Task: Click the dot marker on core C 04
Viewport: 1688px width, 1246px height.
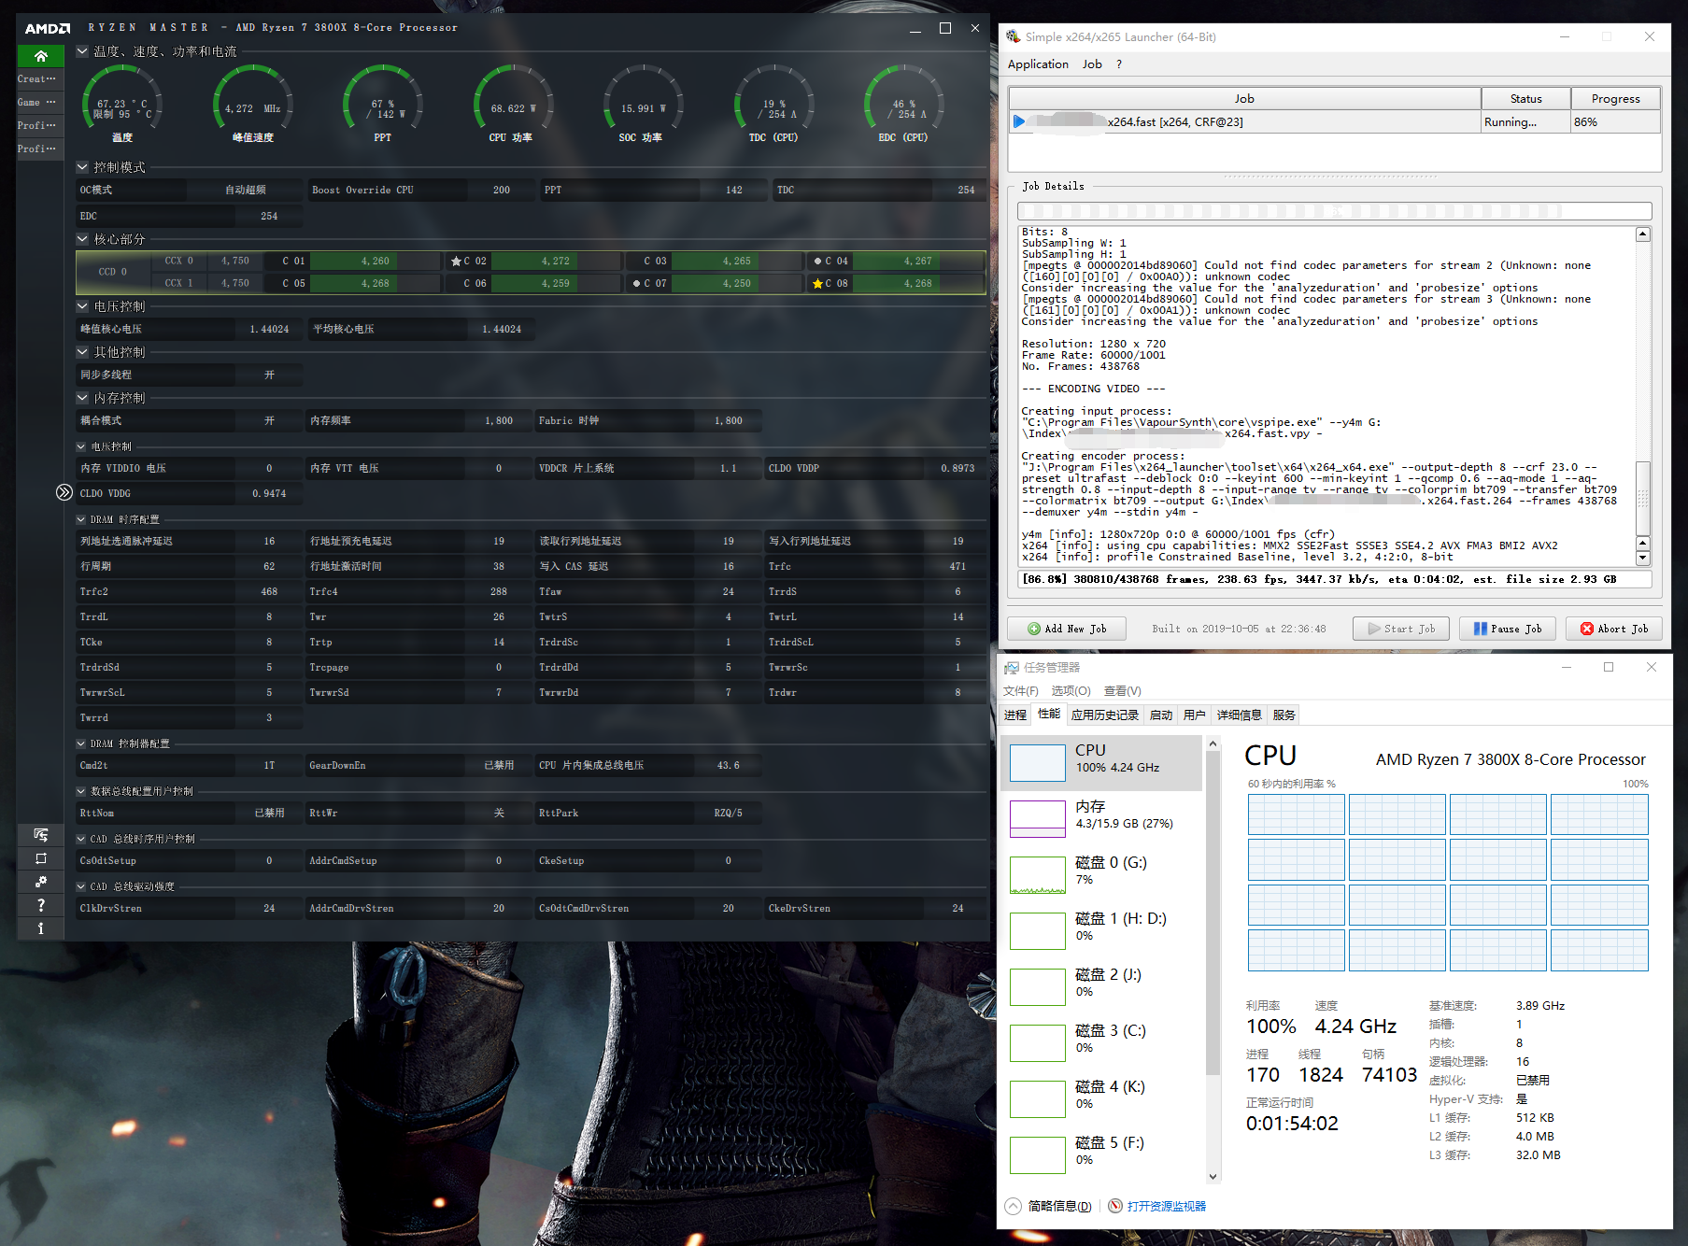Action: (x=817, y=262)
